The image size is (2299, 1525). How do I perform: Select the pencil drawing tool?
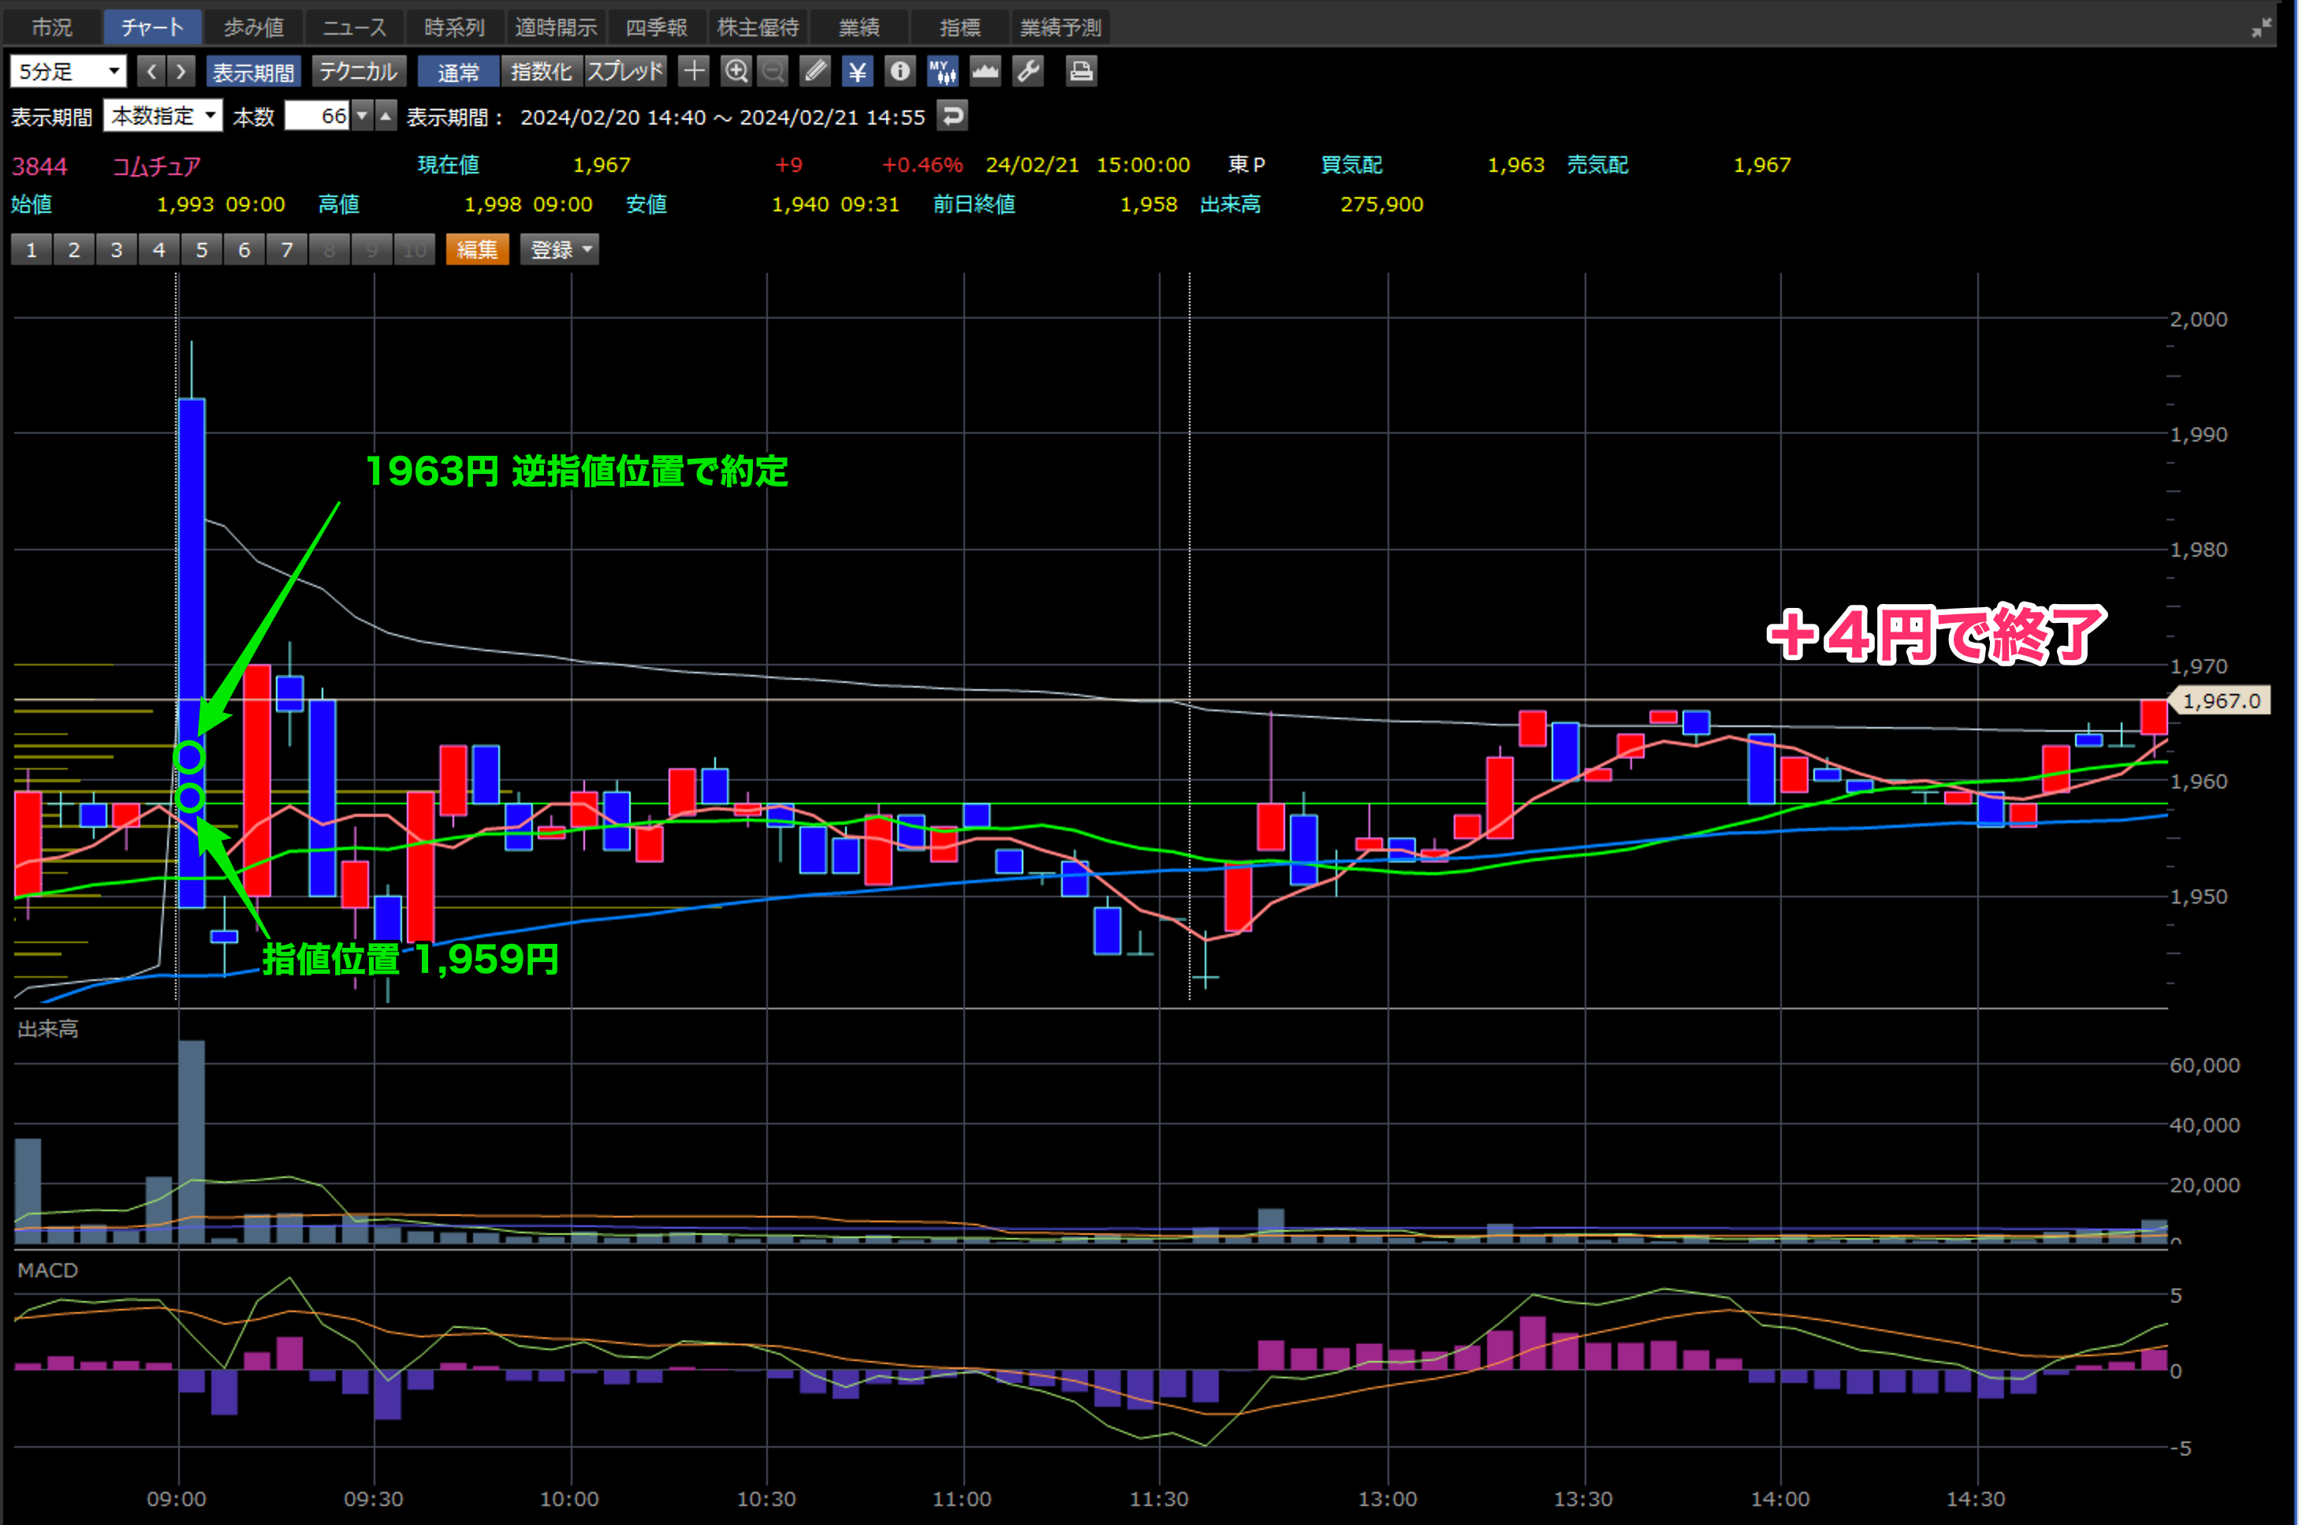815,71
